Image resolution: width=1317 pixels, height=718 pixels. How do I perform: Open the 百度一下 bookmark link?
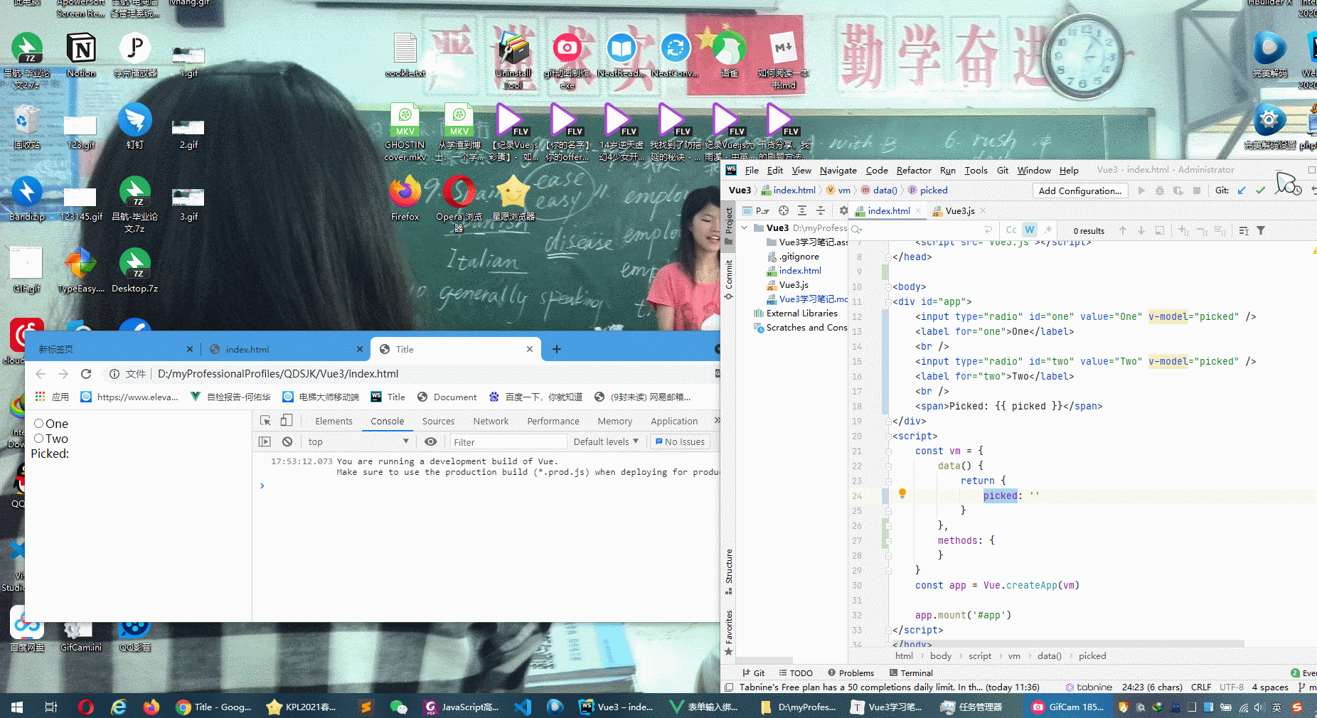coord(535,397)
